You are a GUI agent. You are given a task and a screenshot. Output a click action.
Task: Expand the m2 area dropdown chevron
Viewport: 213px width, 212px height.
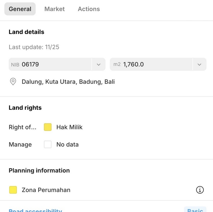coord(199,65)
